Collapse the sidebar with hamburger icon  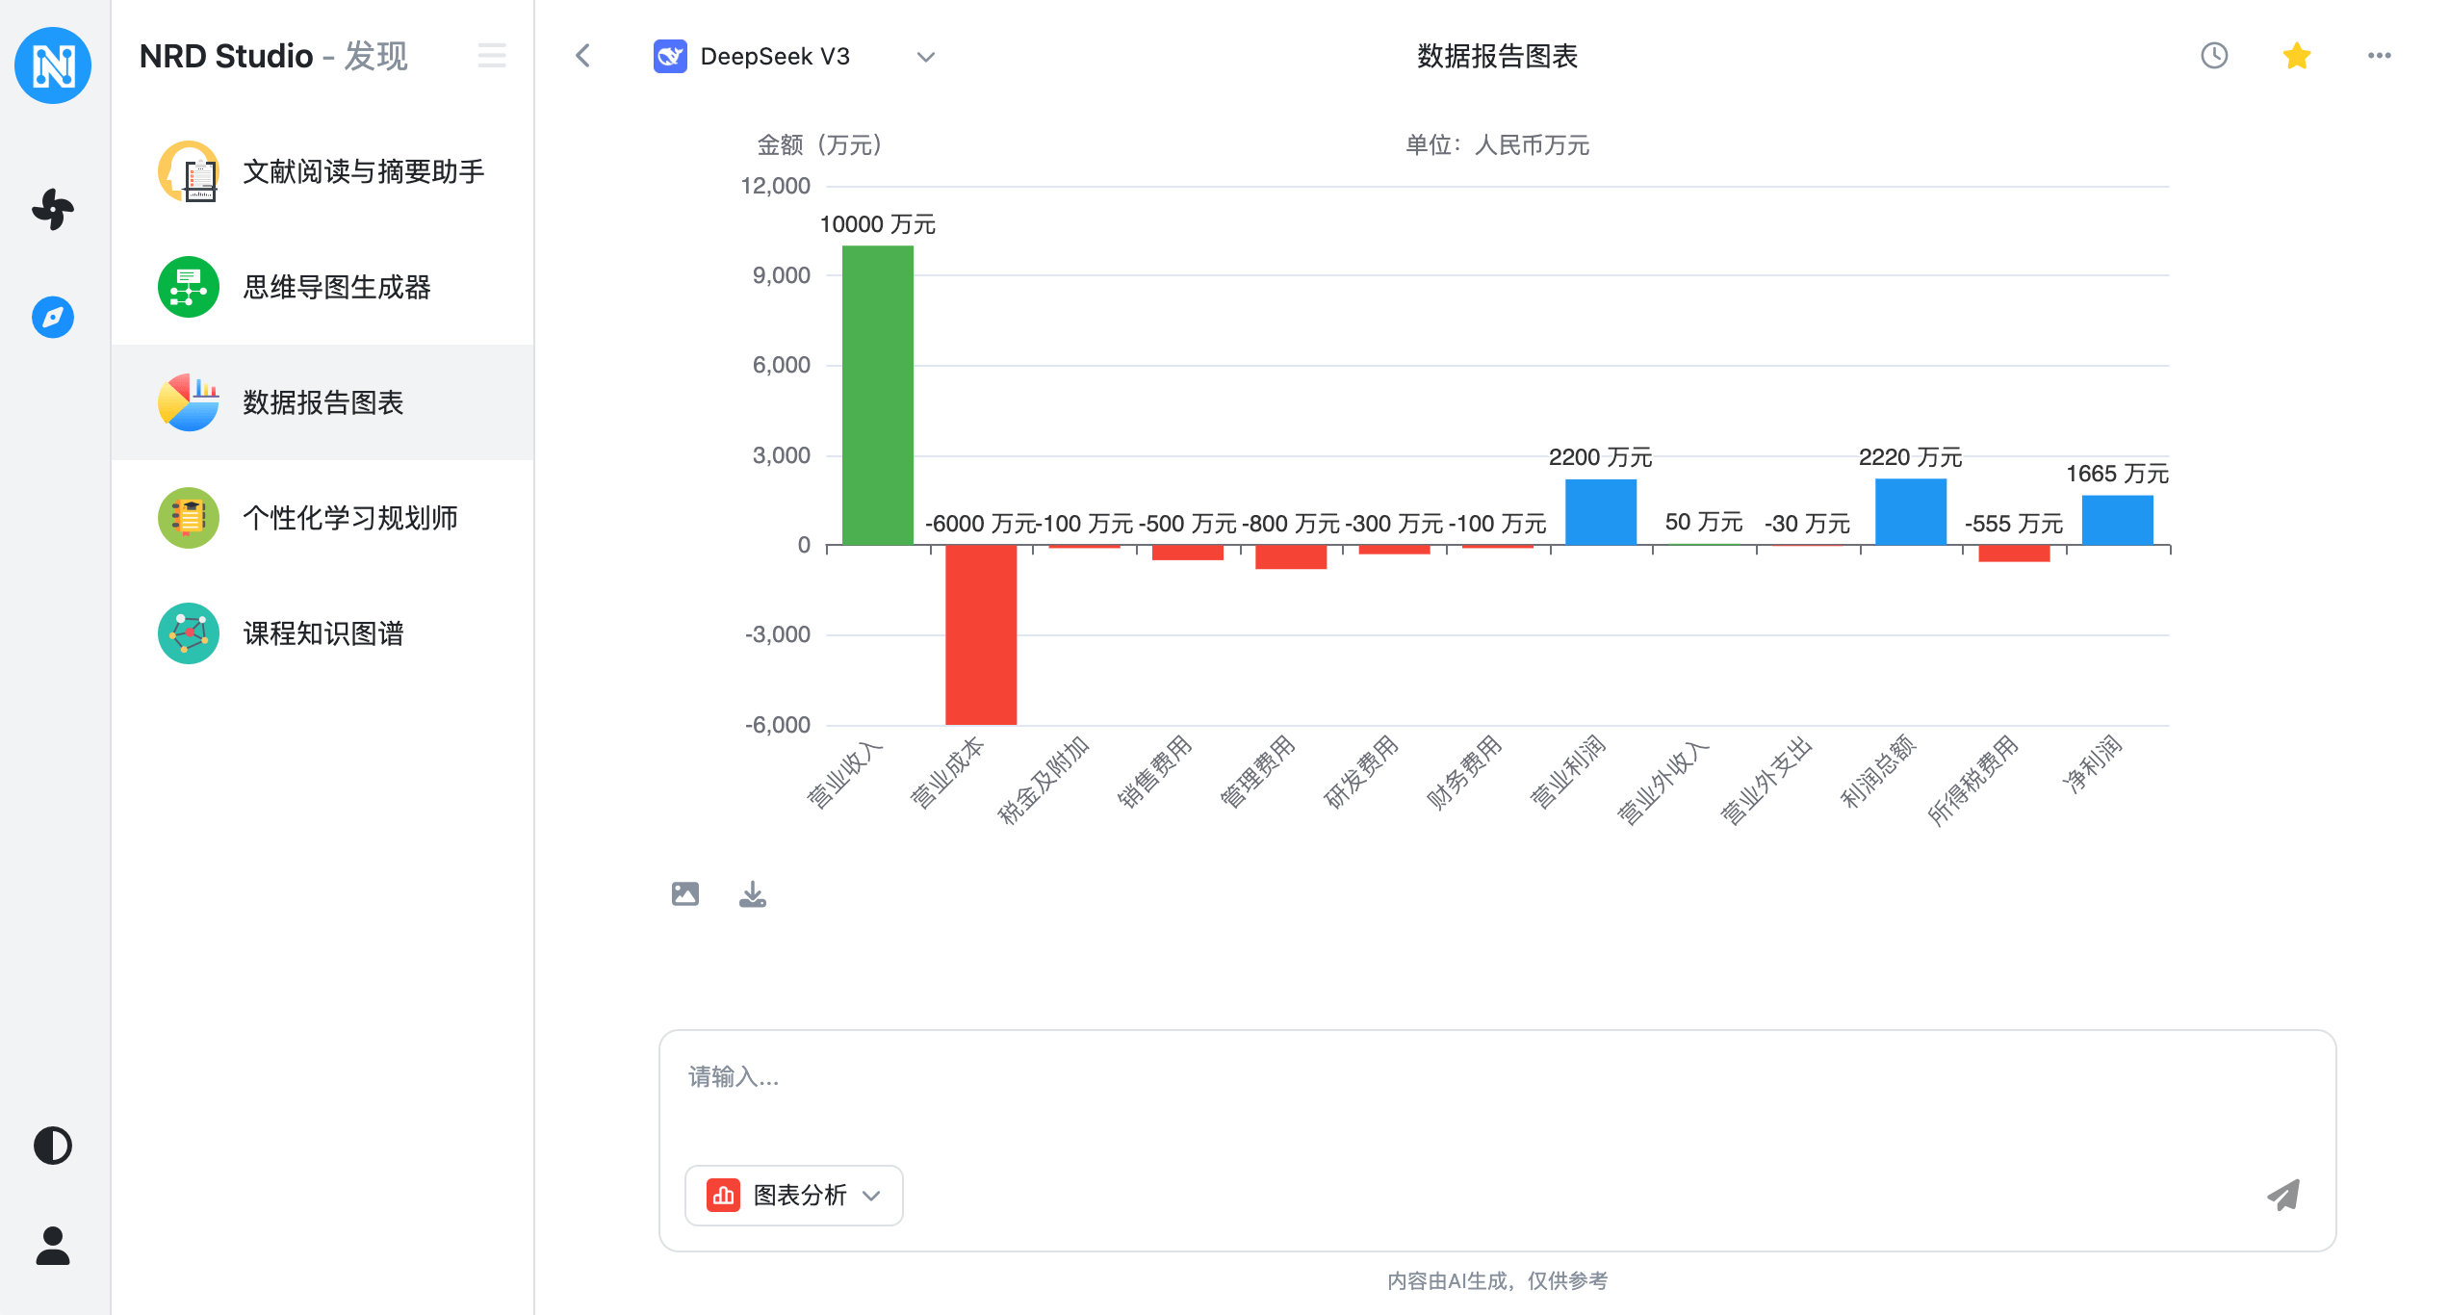pos(492,56)
